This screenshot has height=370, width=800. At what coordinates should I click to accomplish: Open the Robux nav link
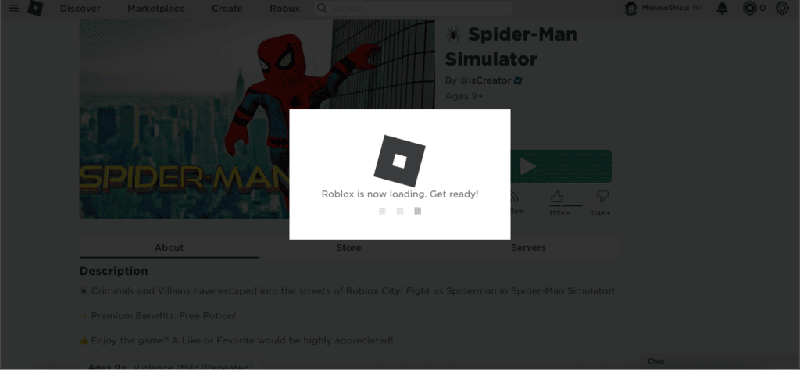pyautogui.click(x=284, y=9)
